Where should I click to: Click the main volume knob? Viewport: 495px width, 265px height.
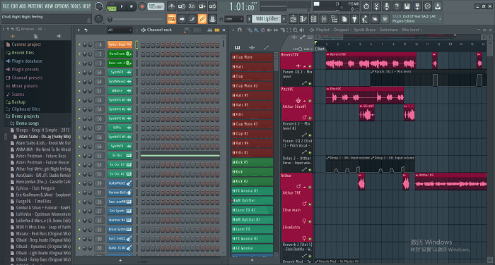98,6
